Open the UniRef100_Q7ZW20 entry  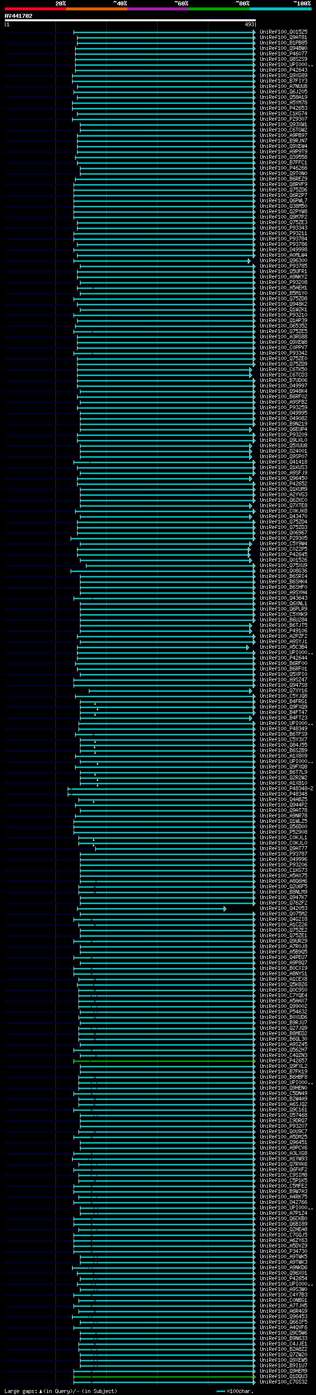(283, 1354)
